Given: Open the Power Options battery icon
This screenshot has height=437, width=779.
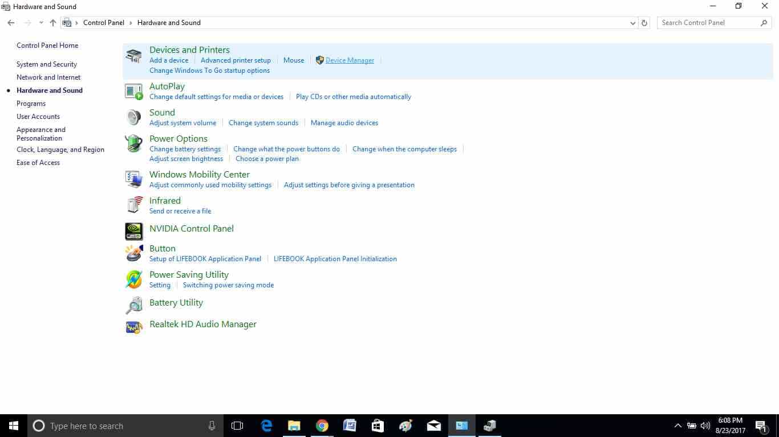Looking at the screenshot, I should tap(133, 143).
